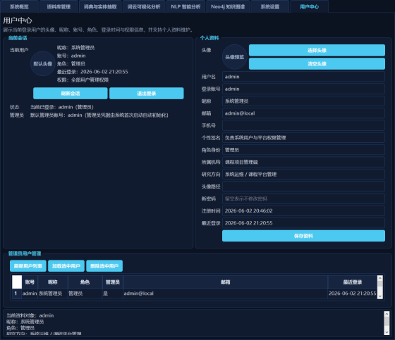Click the 默认头像 avatar circle
This screenshot has height=340, width=395.
pyautogui.click(x=43, y=63)
